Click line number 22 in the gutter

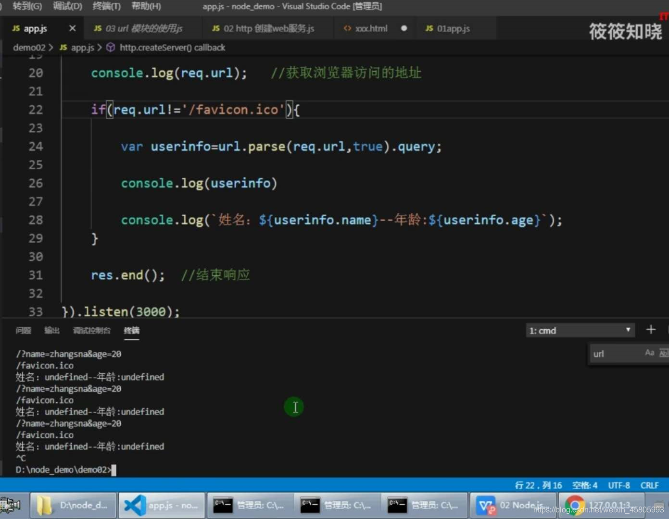[36, 110]
